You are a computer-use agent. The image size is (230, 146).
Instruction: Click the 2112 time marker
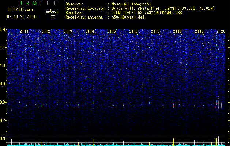[46, 31]
